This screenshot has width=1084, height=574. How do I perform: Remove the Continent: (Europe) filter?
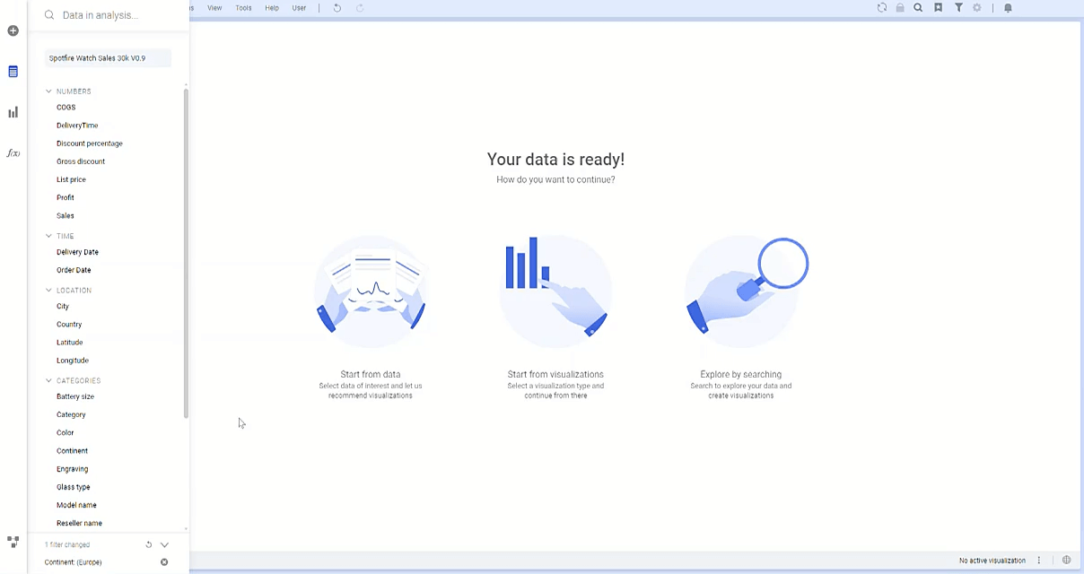(x=164, y=562)
